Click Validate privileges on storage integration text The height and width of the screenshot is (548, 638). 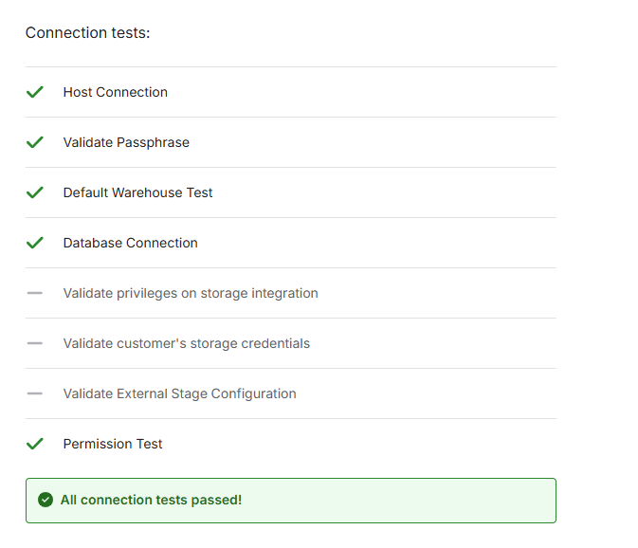[x=191, y=293]
